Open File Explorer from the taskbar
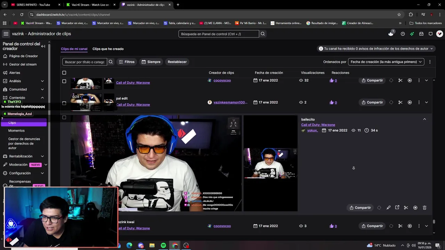This screenshot has width=445, height=250. [152, 245]
